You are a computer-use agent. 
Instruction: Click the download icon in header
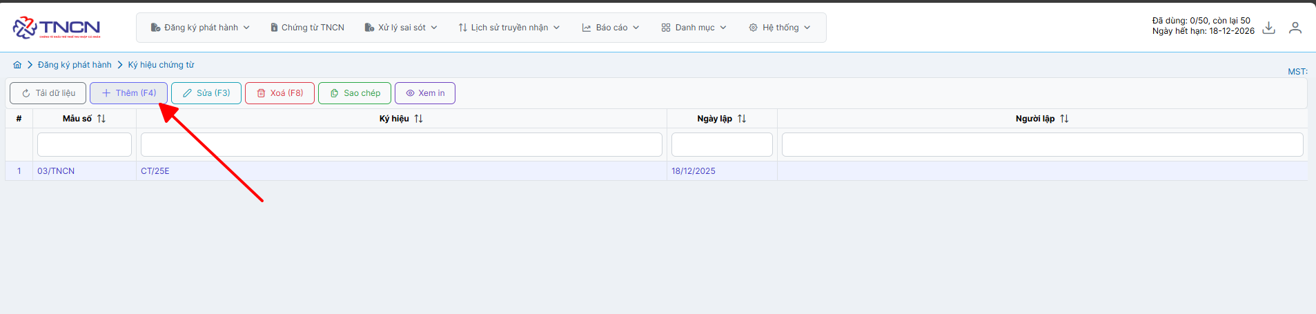[x=1268, y=28]
